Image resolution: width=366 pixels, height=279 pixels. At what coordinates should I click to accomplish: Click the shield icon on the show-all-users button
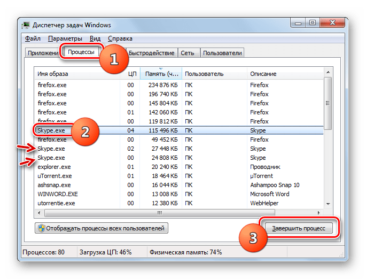click(x=42, y=228)
